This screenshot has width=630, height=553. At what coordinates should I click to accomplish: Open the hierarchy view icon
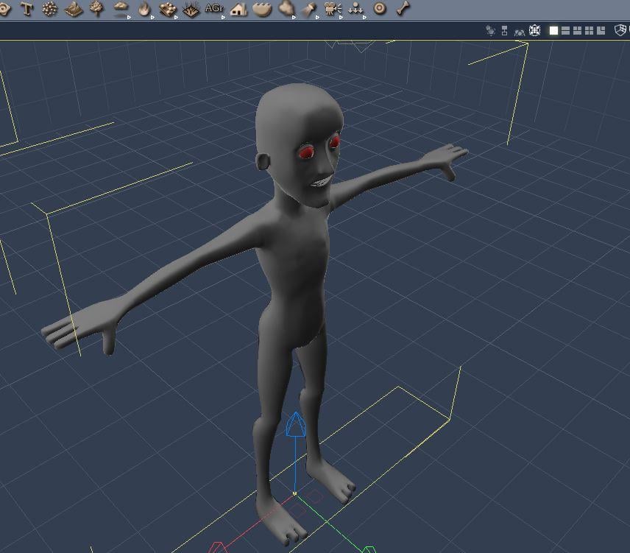pos(505,30)
